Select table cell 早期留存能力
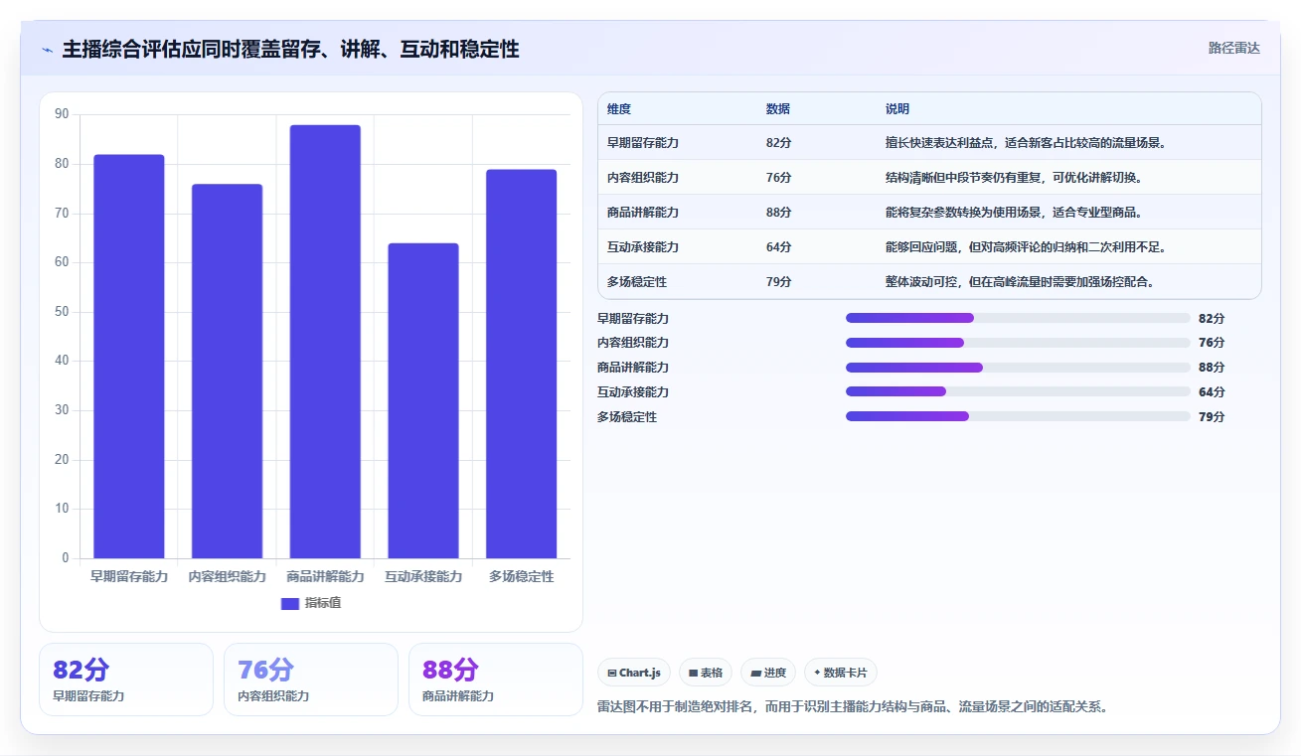Viewport: 1301px width, 756px height. pyautogui.click(x=643, y=143)
